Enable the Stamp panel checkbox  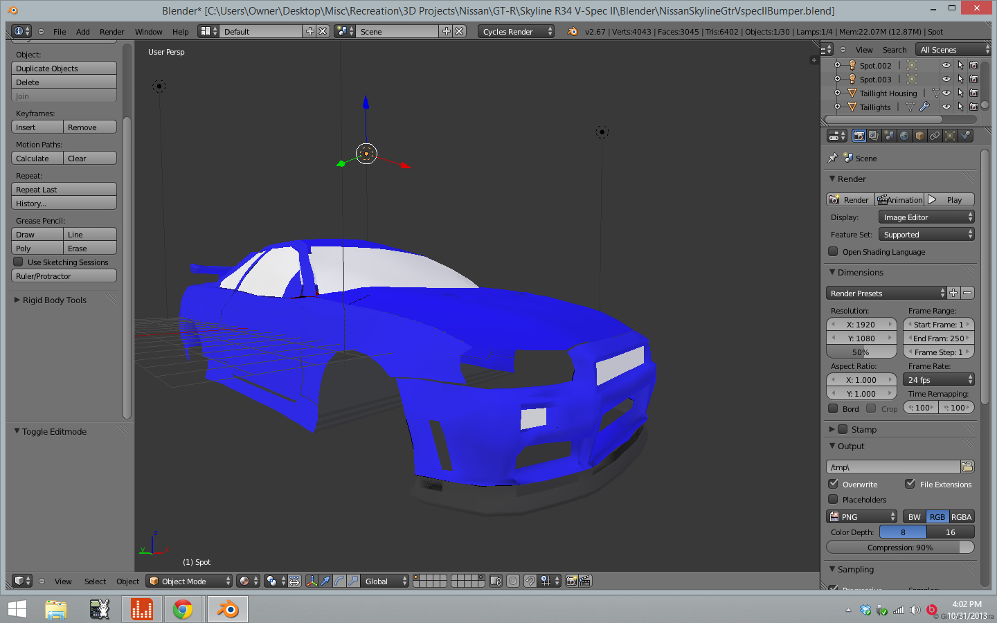click(843, 429)
